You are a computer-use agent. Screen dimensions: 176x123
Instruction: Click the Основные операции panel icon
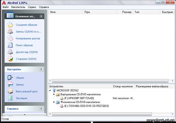pyautogui.click(x=10, y=15)
